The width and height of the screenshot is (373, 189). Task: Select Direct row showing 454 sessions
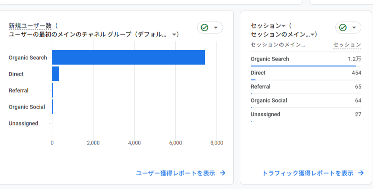click(306, 73)
